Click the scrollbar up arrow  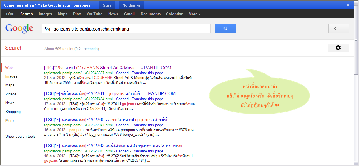pos(356,3)
